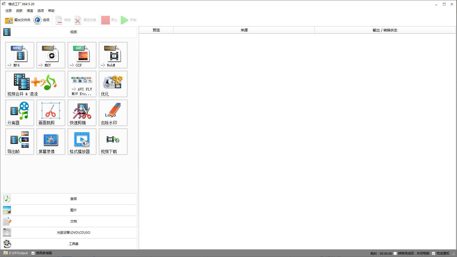Choose the convert to MKV icon

pos(51,55)
